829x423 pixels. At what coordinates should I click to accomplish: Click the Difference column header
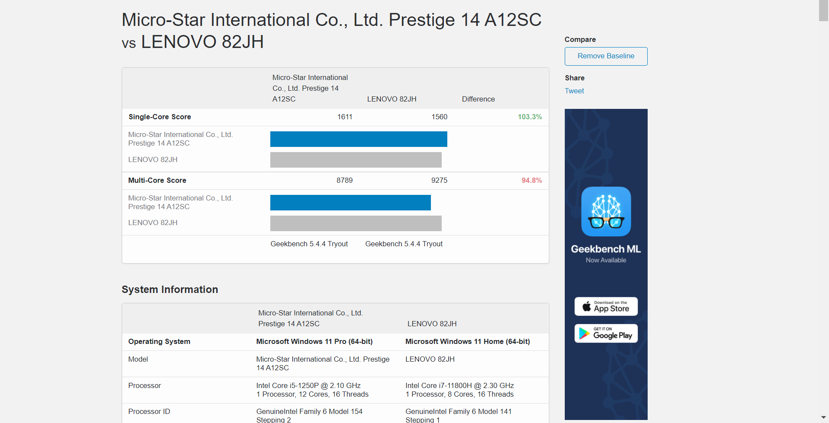478,99
